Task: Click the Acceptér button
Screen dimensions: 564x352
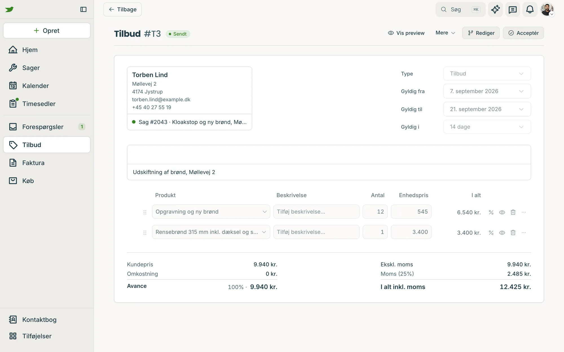Action: 523,33
